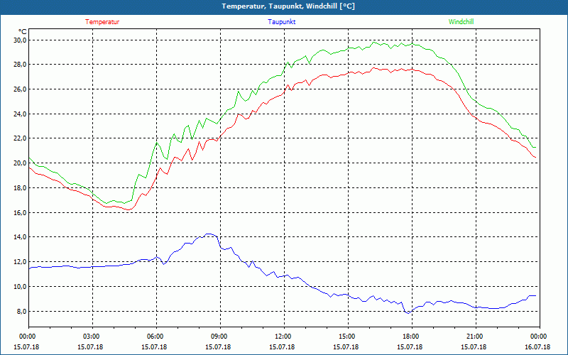Image resolution: width=568 pixels, height=355 pixels.
Task: Click the 21:00 time axis label
Action: (474, 336)
